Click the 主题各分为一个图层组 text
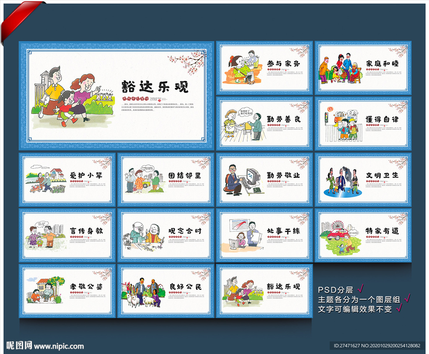429x354 pixels. 359,300
